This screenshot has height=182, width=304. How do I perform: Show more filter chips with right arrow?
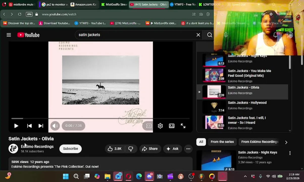(x=286, y=142)
